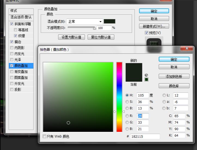197x150 pixels.
Task: Uncheck the 颜色叠加 checkbox
Action: [x=12, y=66]
